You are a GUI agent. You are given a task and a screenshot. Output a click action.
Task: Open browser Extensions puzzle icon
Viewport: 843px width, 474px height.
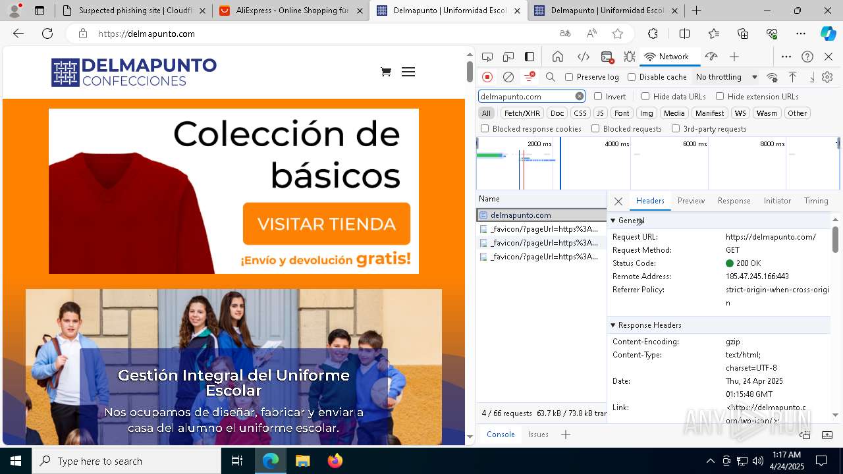(x=653, y=34)
